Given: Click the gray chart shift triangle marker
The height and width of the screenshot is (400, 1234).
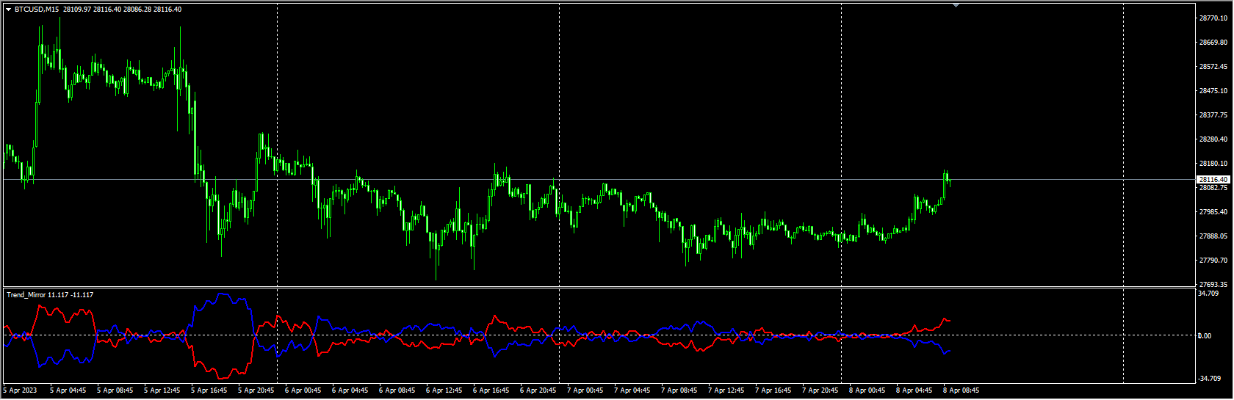Looking at the screenshot, I should point(956,5).
